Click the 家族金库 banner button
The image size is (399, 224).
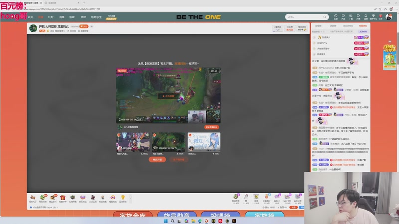click(x=133, y=214)
